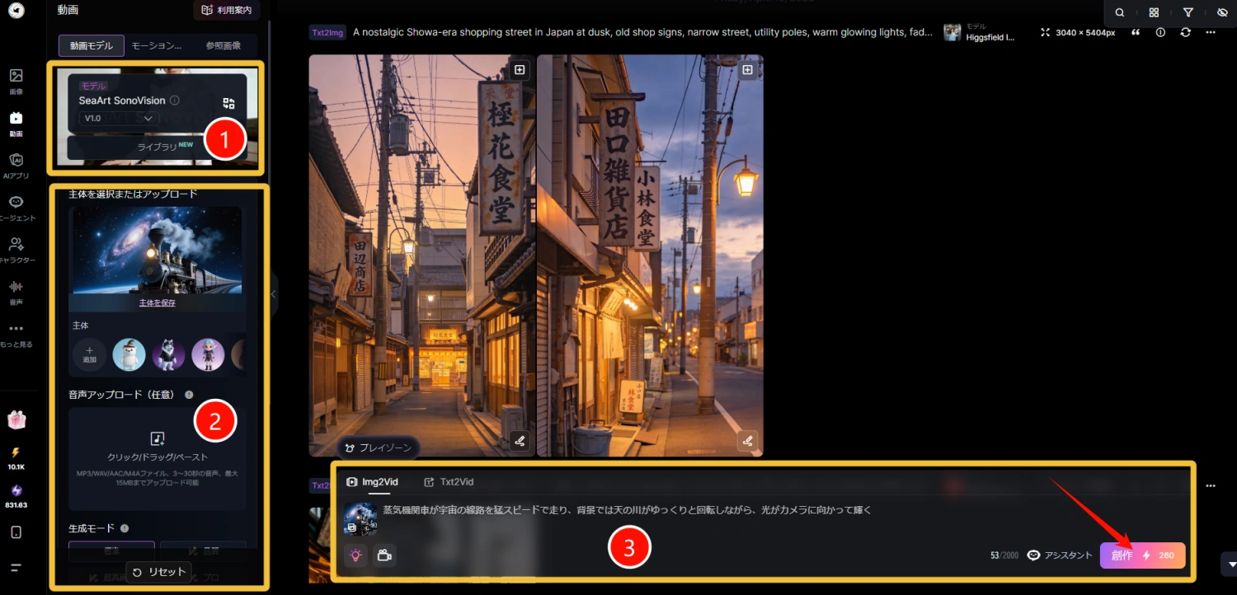Image resolution: width=1237 pixels, height=595 pixels.
Task: Click the swap model icon
Action: [228, 104]
